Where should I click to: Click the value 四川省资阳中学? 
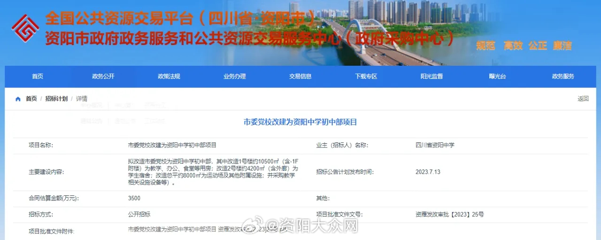[x=435, y=145]
